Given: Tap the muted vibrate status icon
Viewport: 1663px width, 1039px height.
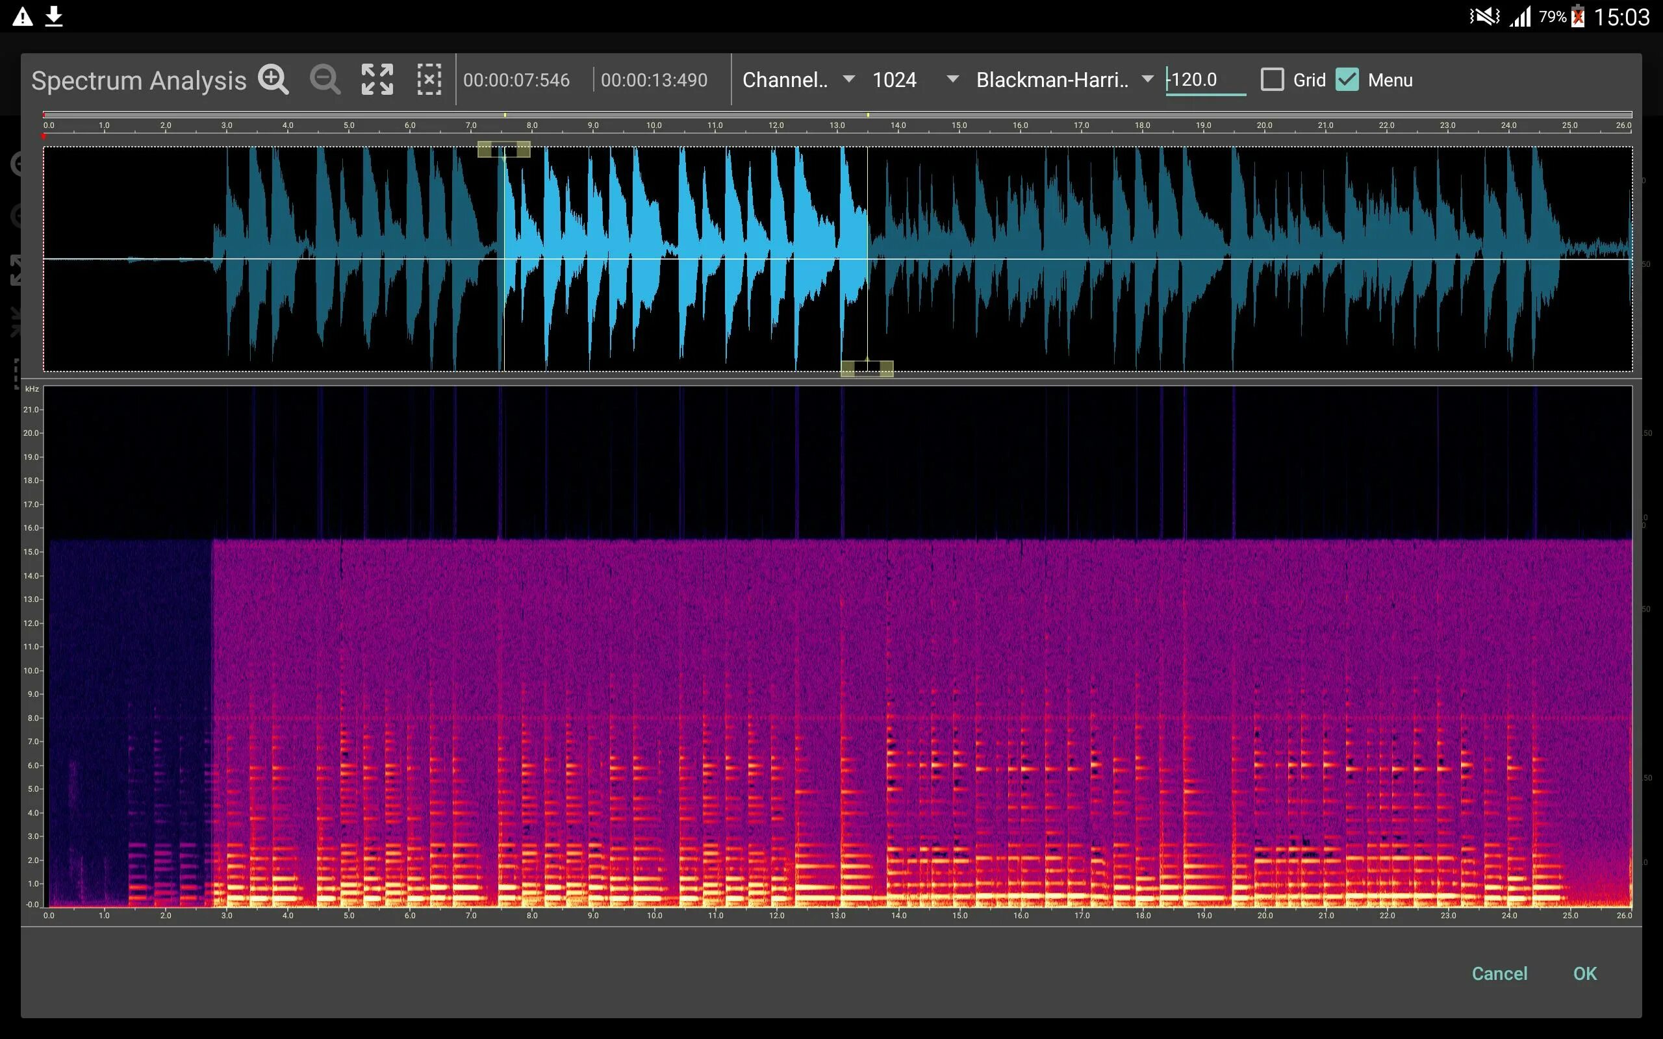Looking at the screenshot, I should tap(1484, 16).
